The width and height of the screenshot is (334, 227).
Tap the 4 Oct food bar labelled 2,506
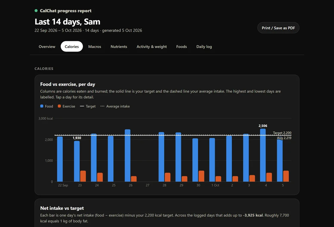pyautogui.click(x=263, y=155)
